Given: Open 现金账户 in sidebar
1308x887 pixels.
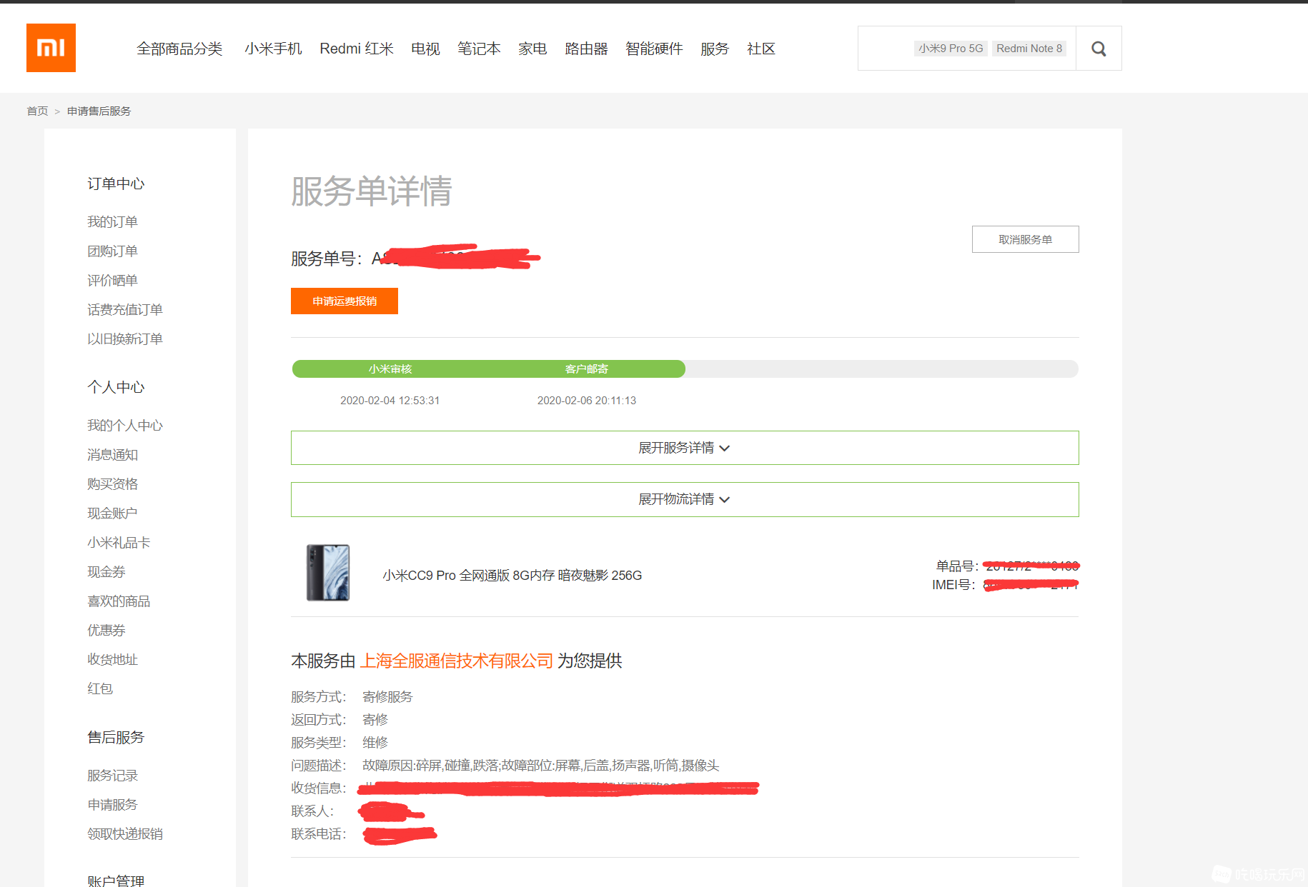Looking at the screenshot, I should pyautogui.click(x=112, y=513).
